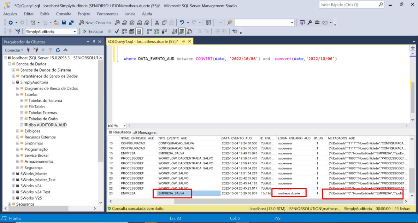Open file with the folder icon
418x223 pixels.
(x=56, y=22)
